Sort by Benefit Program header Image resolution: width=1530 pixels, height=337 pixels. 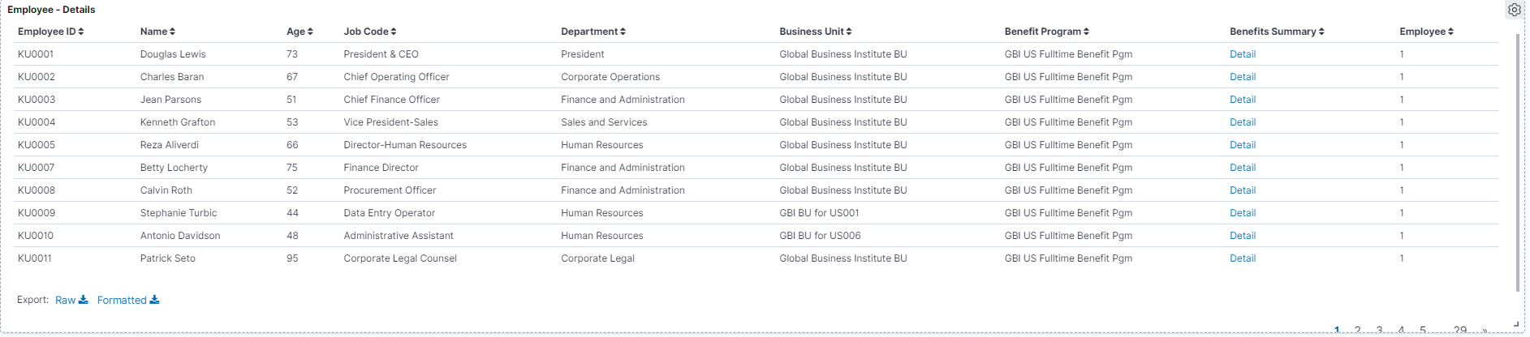(1047, 32)
